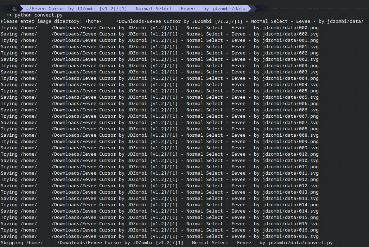Click the Trying line for 015.png
369x247 pixels.
click(160, 218)
